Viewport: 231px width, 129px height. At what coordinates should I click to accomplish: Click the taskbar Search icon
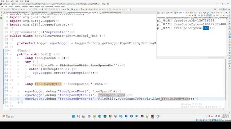click(x=79, y=116)
